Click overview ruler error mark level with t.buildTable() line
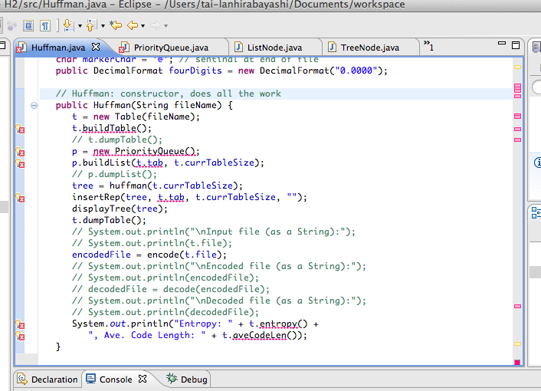This screenshot has height=391, width=541. 517,129
